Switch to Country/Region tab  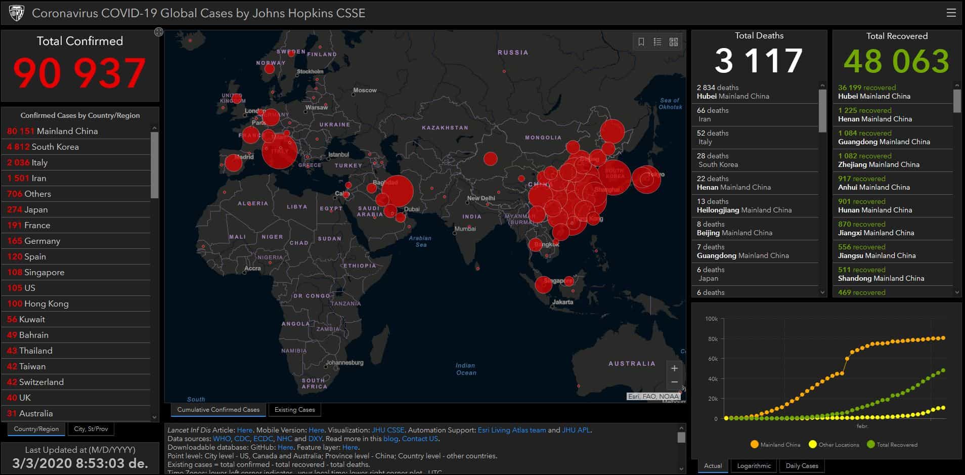(x=36, y=429)
